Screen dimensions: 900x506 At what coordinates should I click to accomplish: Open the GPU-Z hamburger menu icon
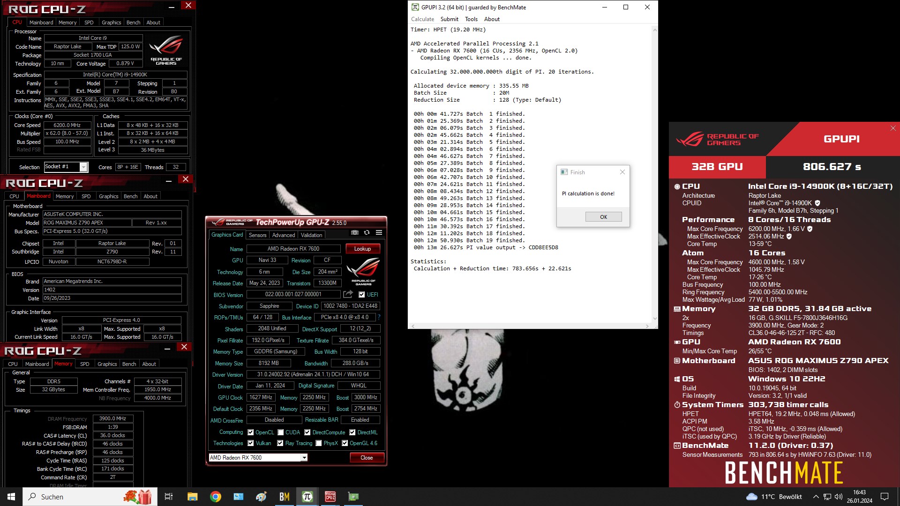tap(379, 233)
